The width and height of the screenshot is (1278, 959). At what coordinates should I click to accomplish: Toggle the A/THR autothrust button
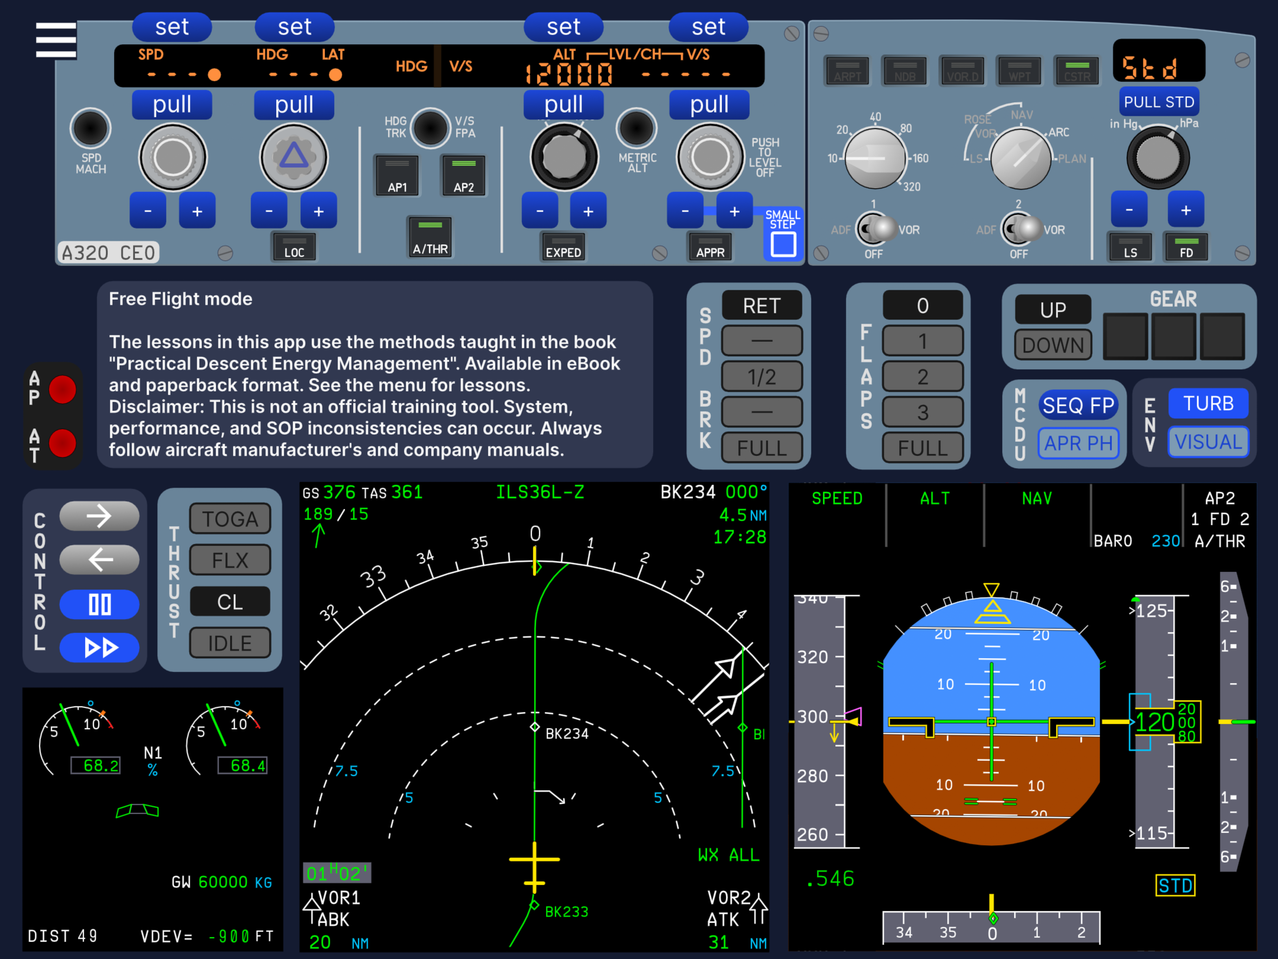[430, 237]
